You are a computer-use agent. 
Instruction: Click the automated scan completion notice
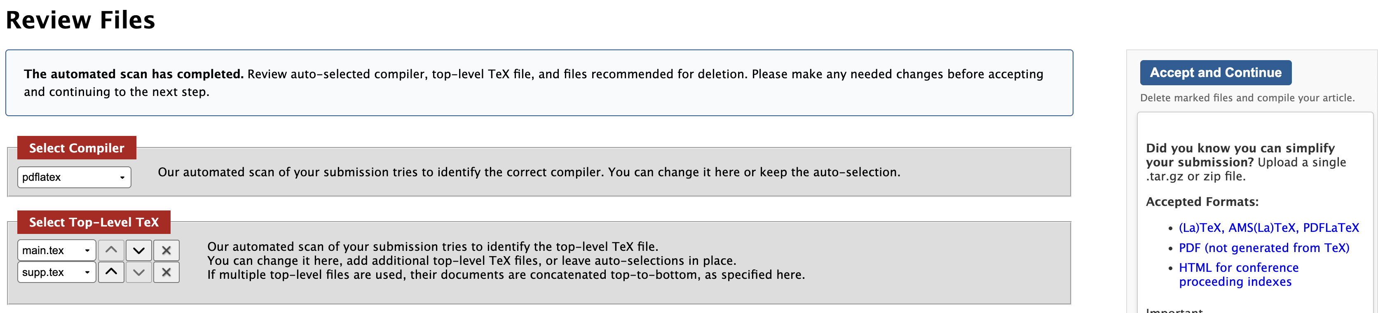pos(539,83)
